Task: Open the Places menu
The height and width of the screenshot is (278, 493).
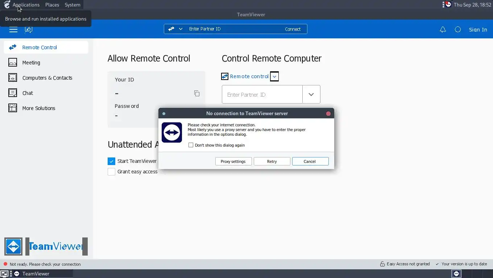Action: coord(52,5)
